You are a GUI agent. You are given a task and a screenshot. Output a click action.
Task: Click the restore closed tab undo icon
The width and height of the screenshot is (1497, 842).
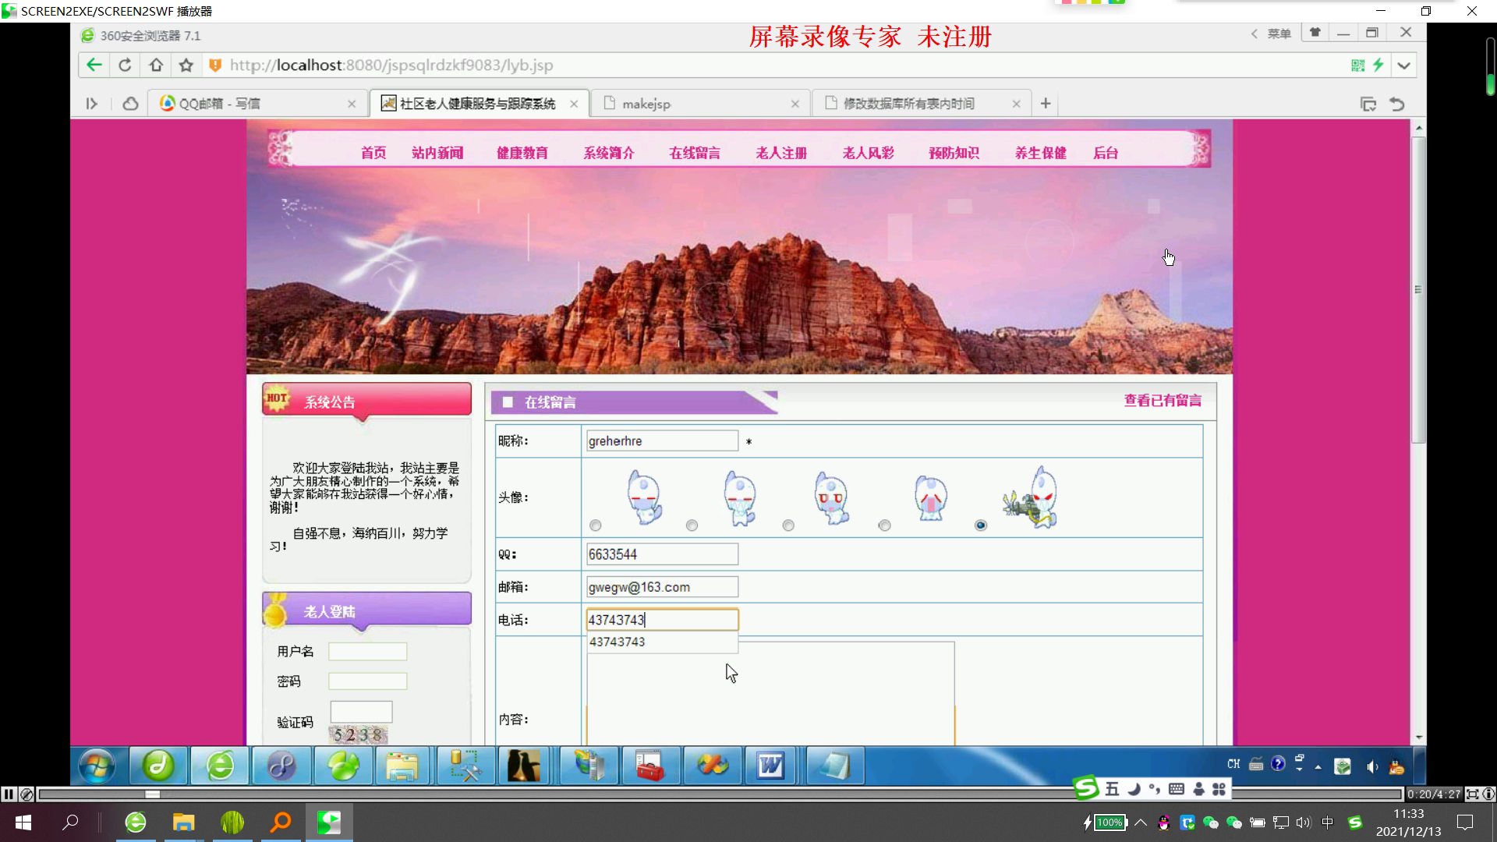1397,104
